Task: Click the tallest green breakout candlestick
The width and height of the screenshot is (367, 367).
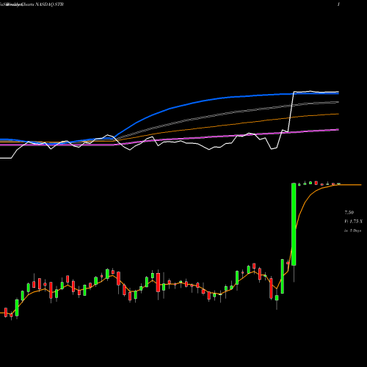Action: coord(294,224)
